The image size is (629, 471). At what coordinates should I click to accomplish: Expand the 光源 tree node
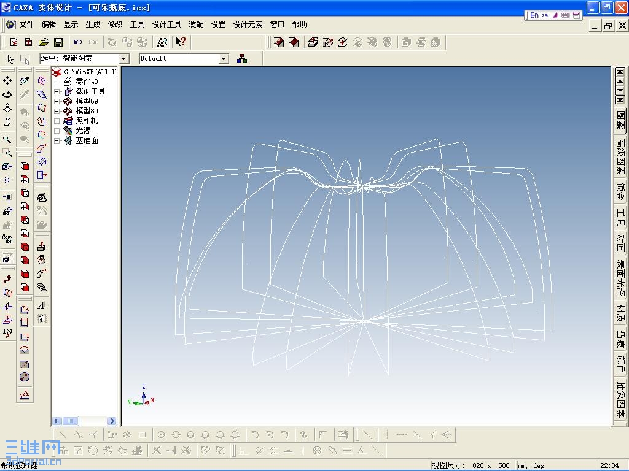(x=57, y=131)
